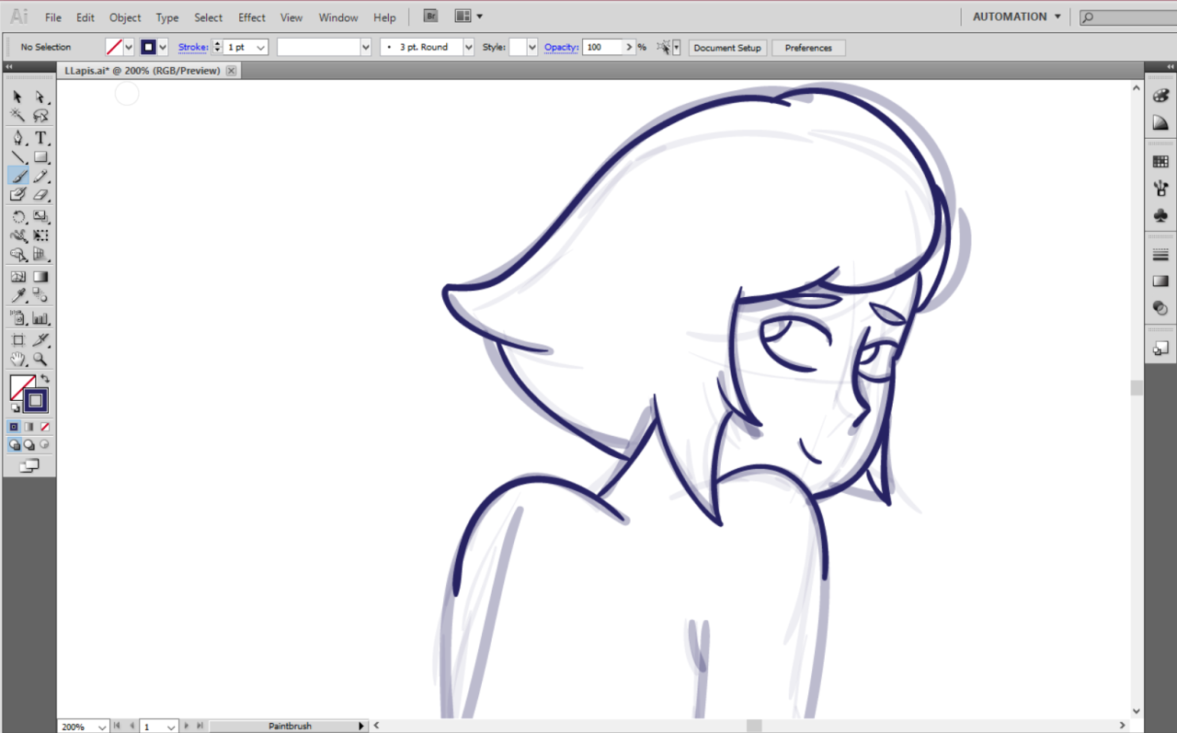Screen dimensions: 1177x733
Task: Open graphic Style dropdown
Action: click(x=531, y=47)
